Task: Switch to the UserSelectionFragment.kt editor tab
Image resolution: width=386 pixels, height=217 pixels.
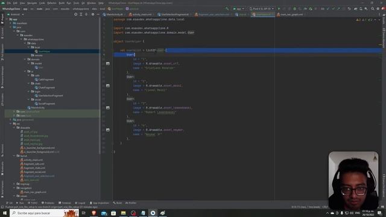Action: [x=174, y=14]
